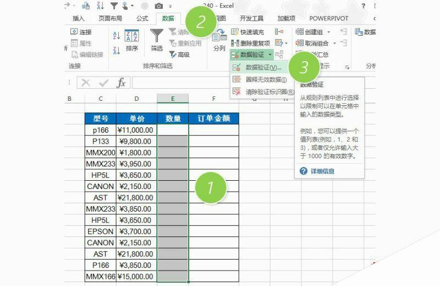Choose 数据验证(V)... from the dropdown menu
The image size is (440, 286).
coord(259,67)
